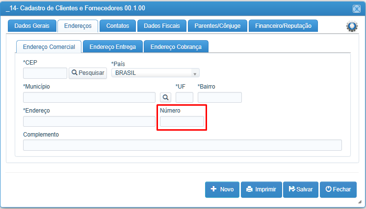Click the Número input field
Image resolution: width=366 pixels, height=209 pixels.
click(182, 121)
